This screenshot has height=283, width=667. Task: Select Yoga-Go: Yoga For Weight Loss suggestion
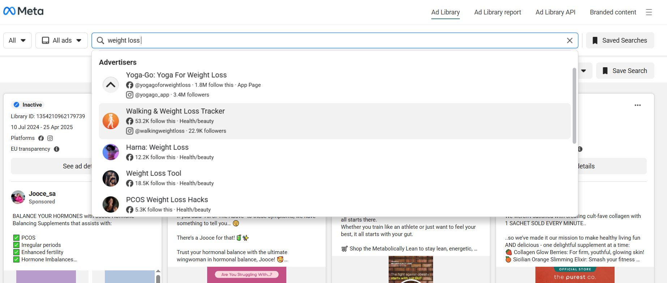pos(335,85)
